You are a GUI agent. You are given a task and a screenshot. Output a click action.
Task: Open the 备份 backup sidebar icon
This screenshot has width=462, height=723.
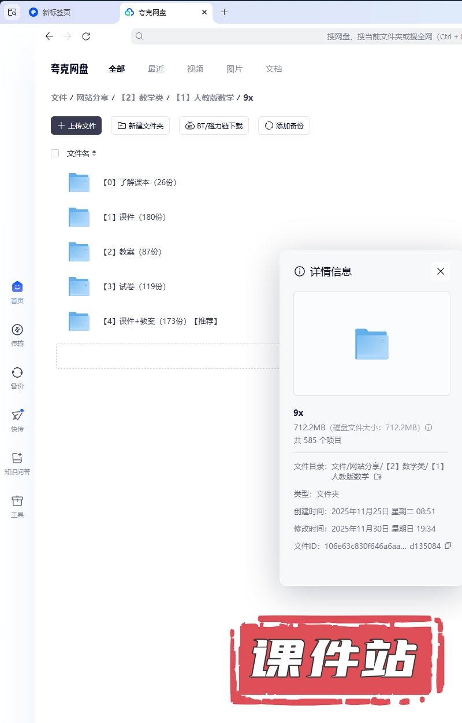pos(17,372)
